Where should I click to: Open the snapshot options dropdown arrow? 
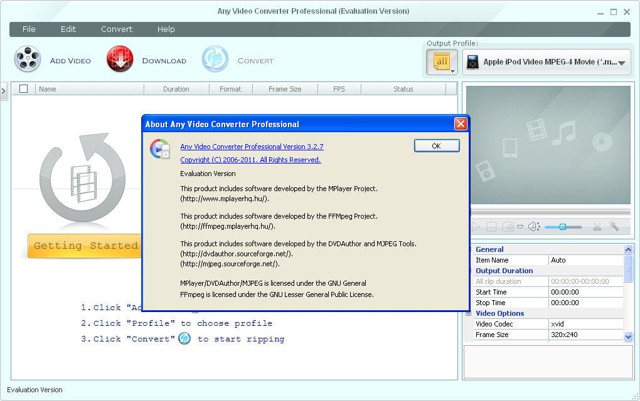coord(520,227)
